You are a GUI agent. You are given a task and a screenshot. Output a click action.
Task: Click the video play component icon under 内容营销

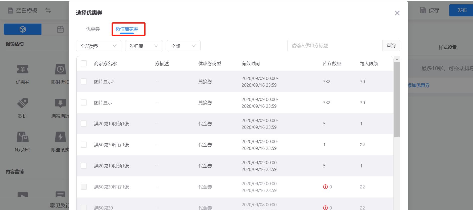coord(23,195)
